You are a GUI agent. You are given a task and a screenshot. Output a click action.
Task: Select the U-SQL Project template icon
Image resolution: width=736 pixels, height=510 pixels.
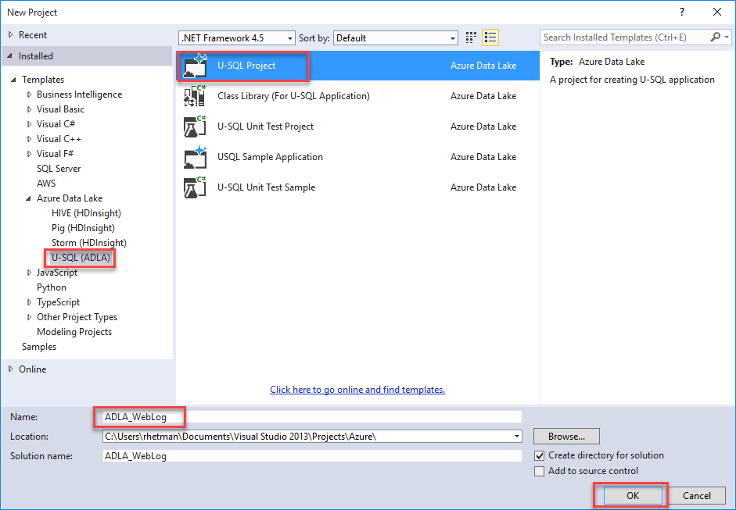pos(194,66)
